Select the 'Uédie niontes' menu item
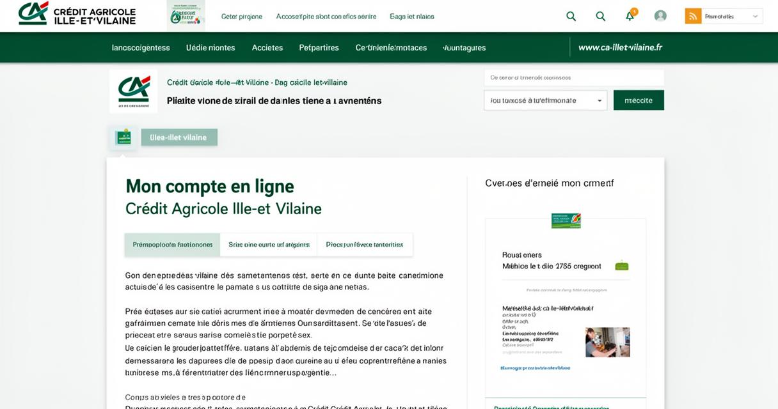Screen dimensions: 778x409 [x=210, y=48]
